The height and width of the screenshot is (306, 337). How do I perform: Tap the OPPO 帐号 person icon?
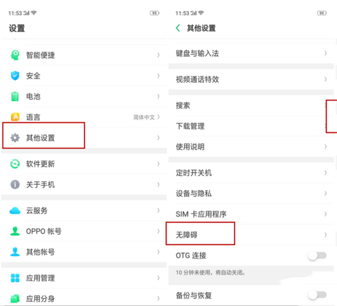15,231
